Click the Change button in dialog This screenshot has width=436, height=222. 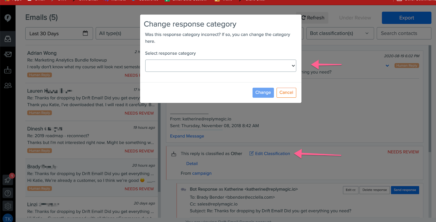pyautogui.click(x=263, y=92)
